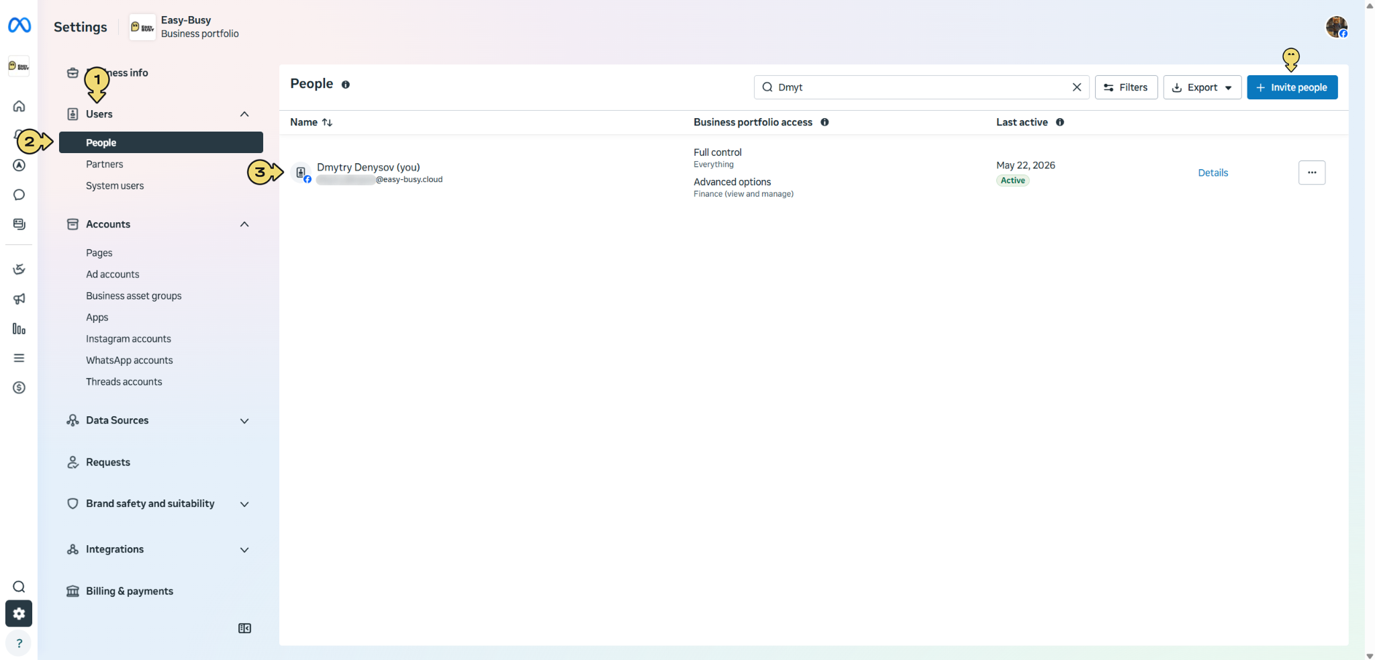Collapse the Accounts section
The image size is (1375, 660).
[244, 224]
